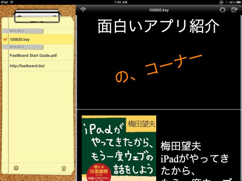The width and height of the screenshot is (242, 181).
Task: Tap the iPad Wi-Fi status icon
Action: point(12,2)
